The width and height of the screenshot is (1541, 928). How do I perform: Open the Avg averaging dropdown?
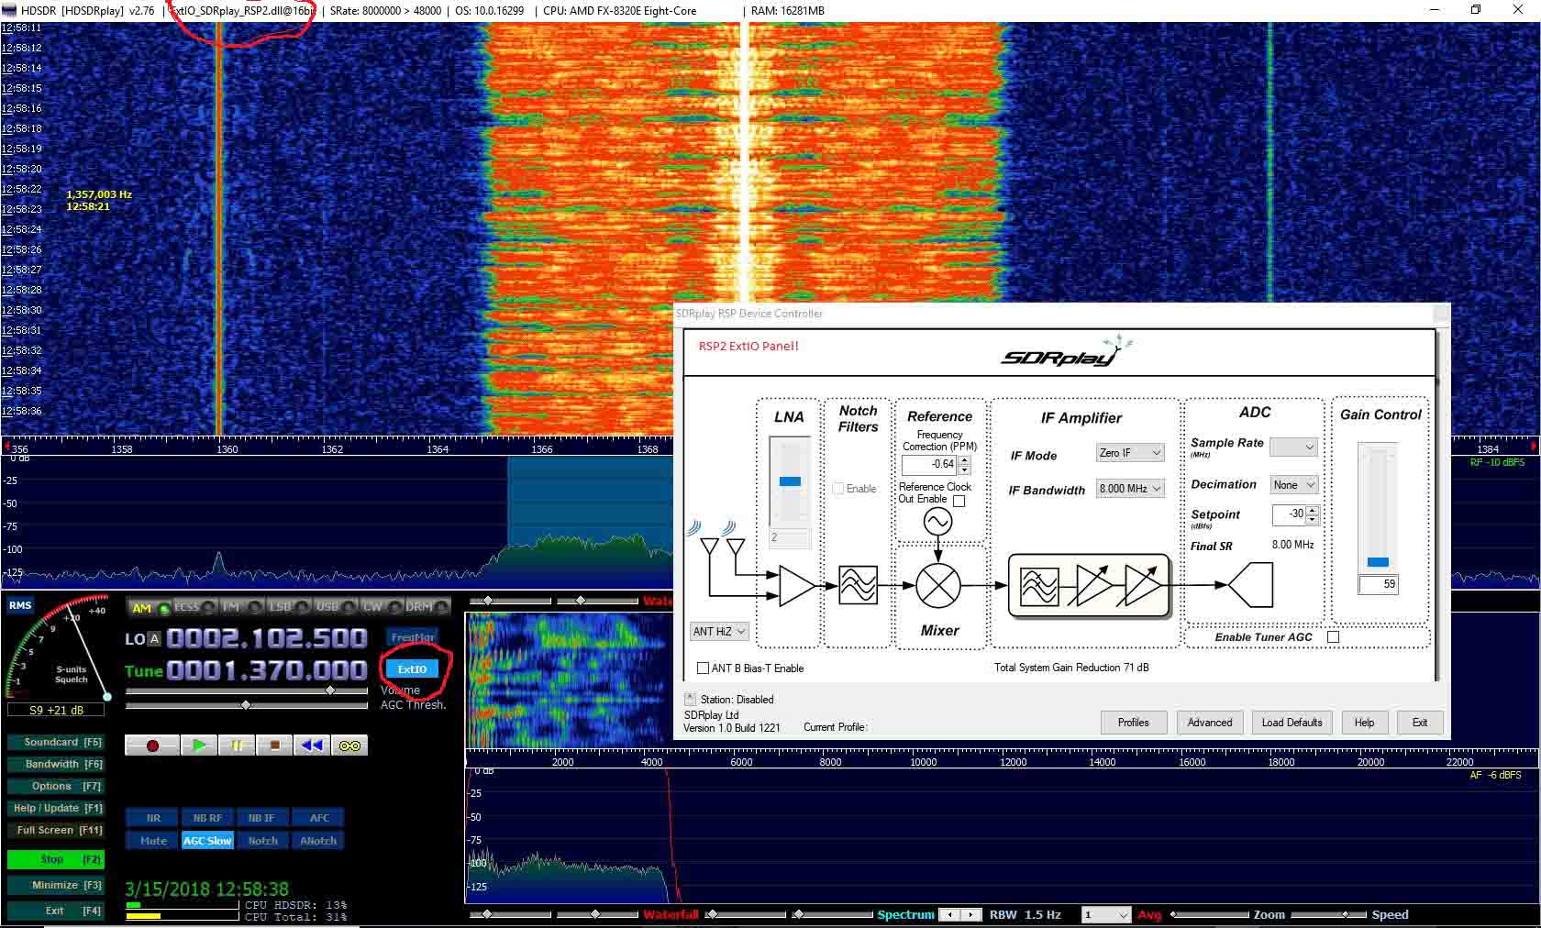pos(1106,915)
